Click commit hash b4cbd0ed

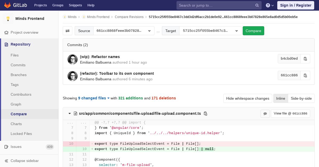click(289, 59)
